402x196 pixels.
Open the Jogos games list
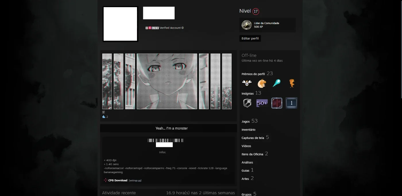click(246, 121)
